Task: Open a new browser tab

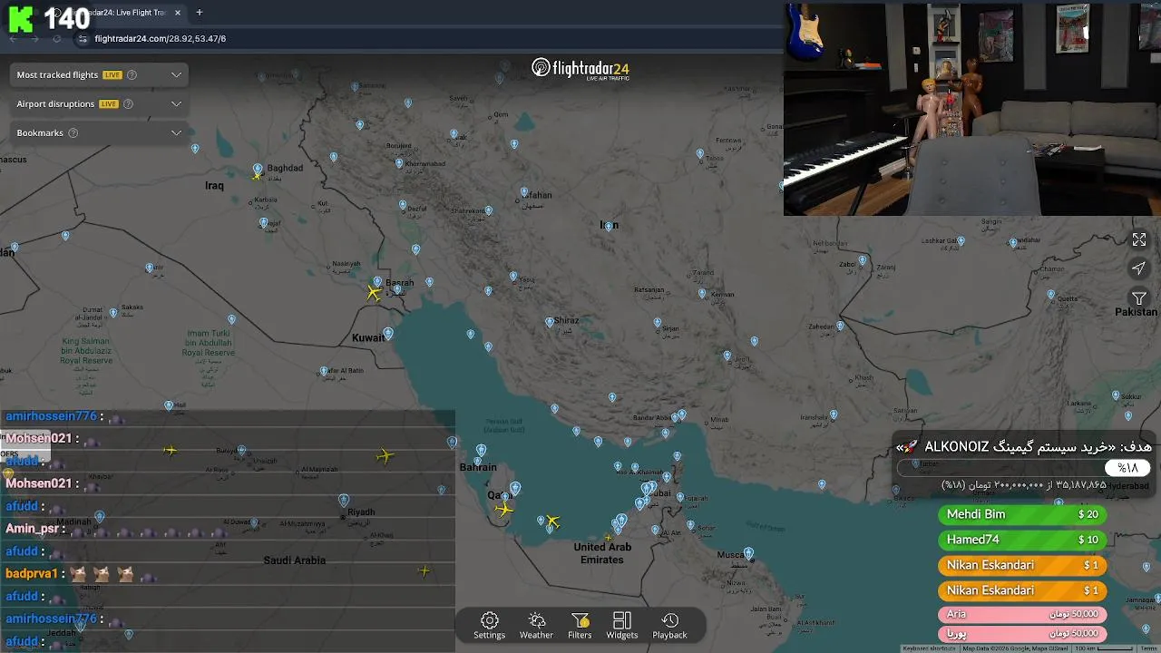Action: pyautogui.click(x=199, y=13)
